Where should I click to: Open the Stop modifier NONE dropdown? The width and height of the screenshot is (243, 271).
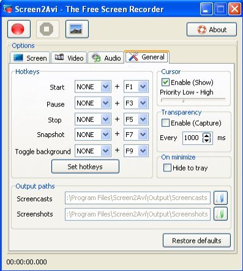(x=93, y=119)
